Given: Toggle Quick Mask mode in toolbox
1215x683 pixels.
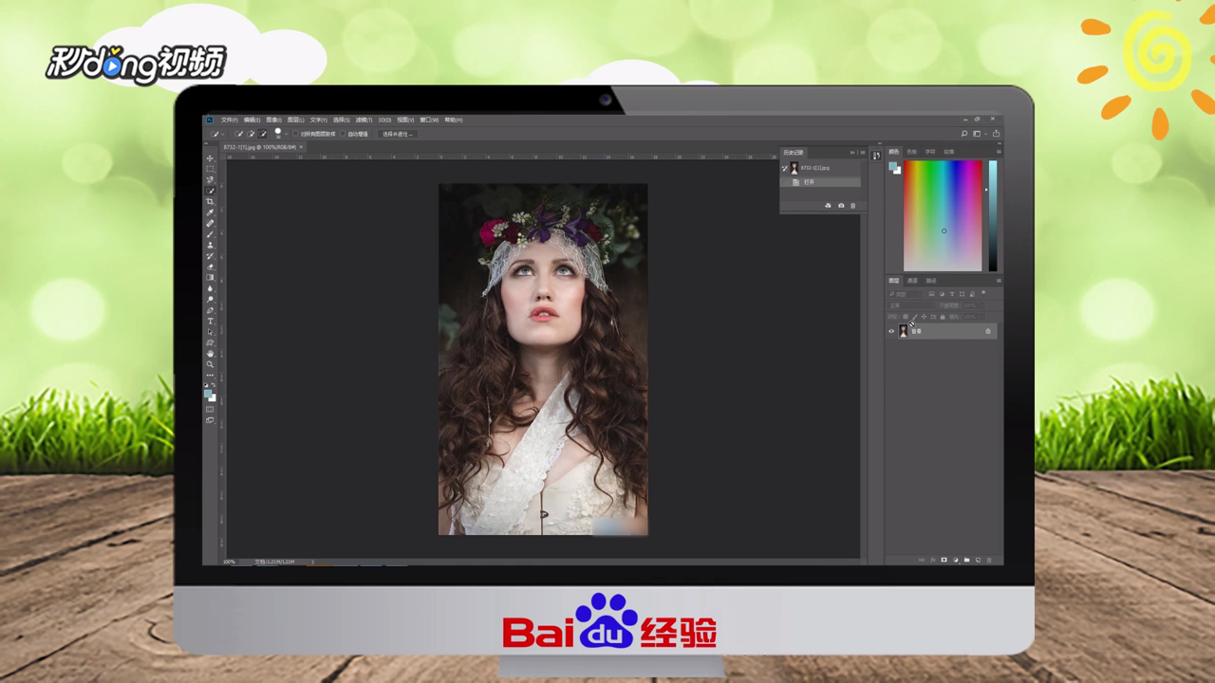Looking at the screenshot, I should pos(210,409).
